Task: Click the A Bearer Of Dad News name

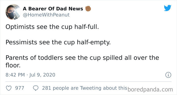Action: [x=53, y=9]
